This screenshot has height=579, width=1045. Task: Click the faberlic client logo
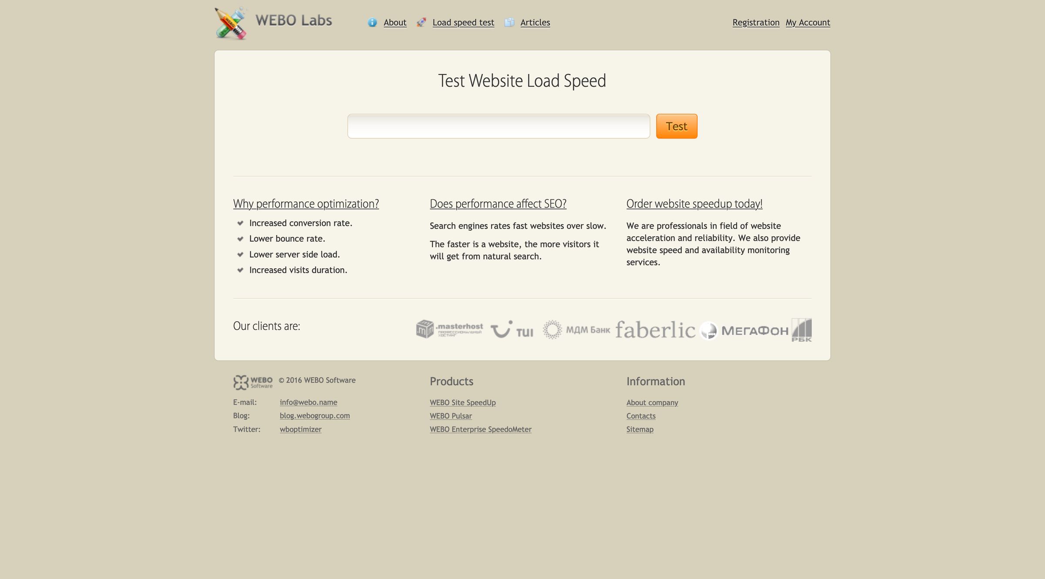655,330
